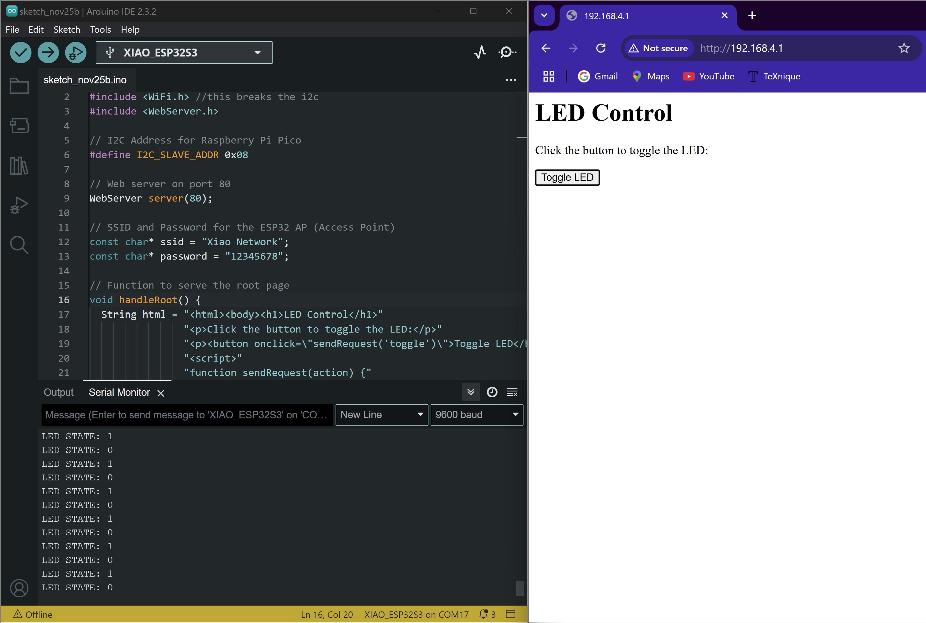Open the XIAO_ESP32S3 board selector dropdown
Viewport: 926px width, 623px height.
pyautogui.click(x=184, y=53)
